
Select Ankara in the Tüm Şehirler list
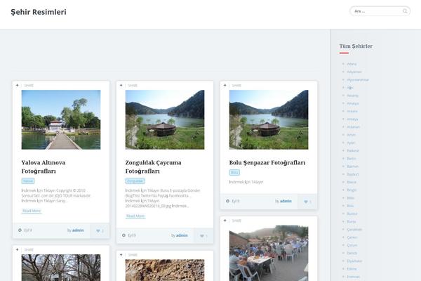[x=352, y=111]
